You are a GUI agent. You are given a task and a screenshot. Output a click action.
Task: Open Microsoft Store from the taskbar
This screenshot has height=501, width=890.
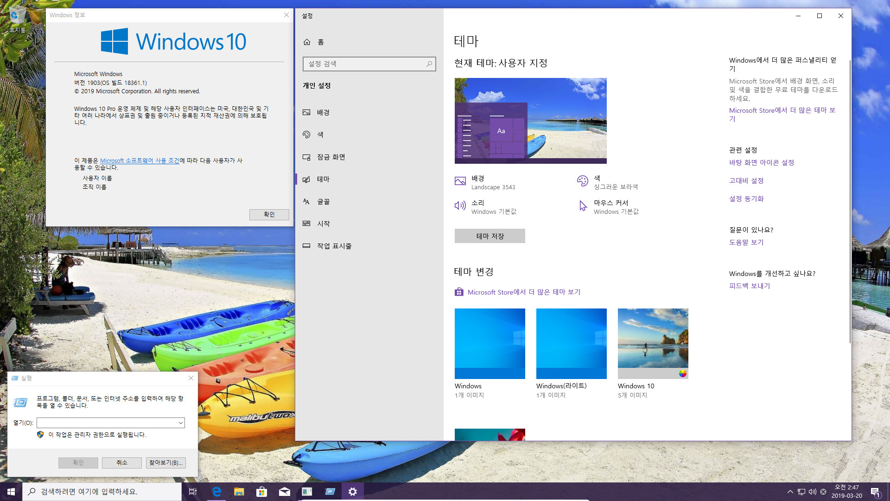(x=262, y=492)
